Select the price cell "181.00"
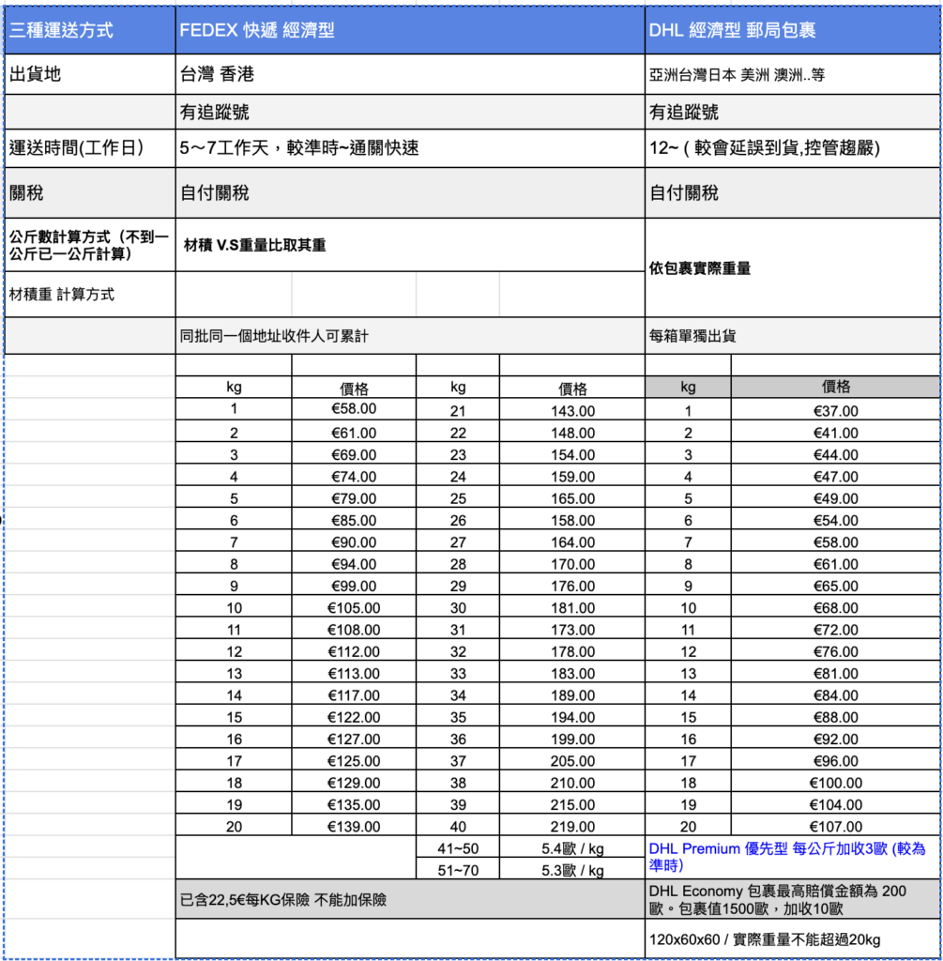The image size is (943, 961). click(x=572, y=608)
